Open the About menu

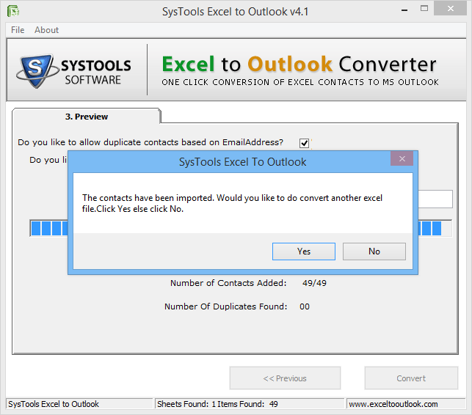pyautogui.click(x=47, y=30)
